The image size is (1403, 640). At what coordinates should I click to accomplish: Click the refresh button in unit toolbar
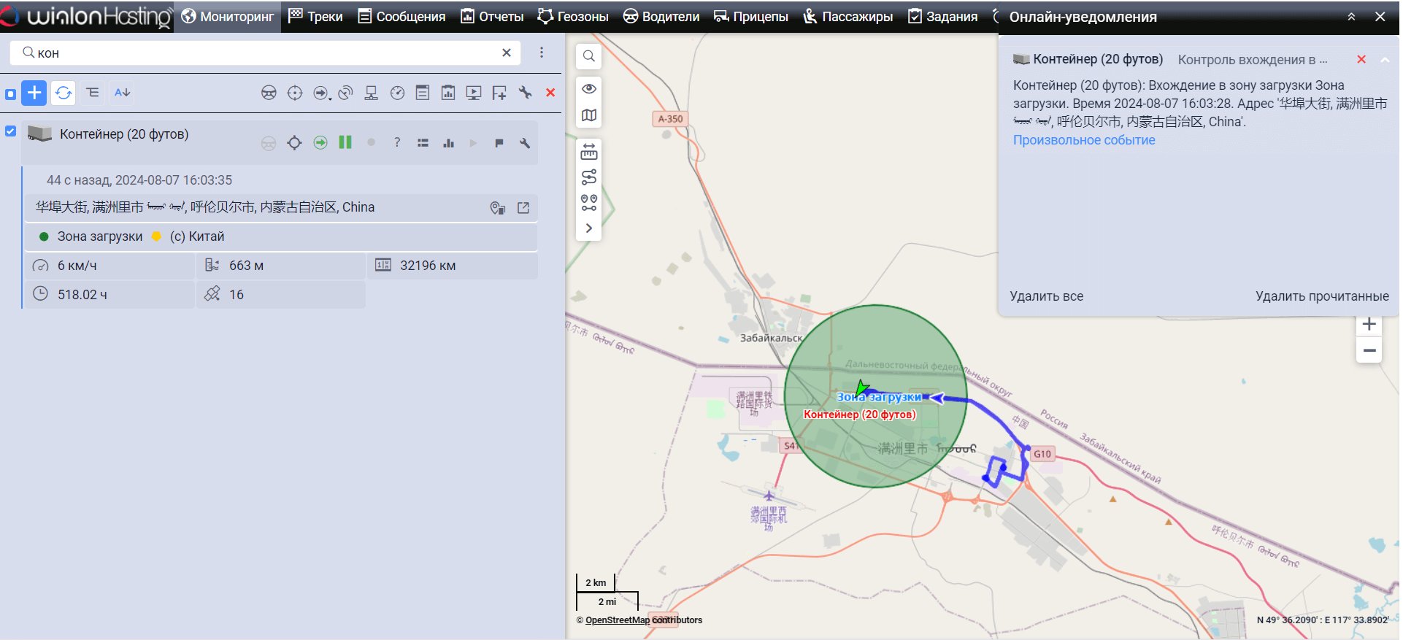coord(64,93)
